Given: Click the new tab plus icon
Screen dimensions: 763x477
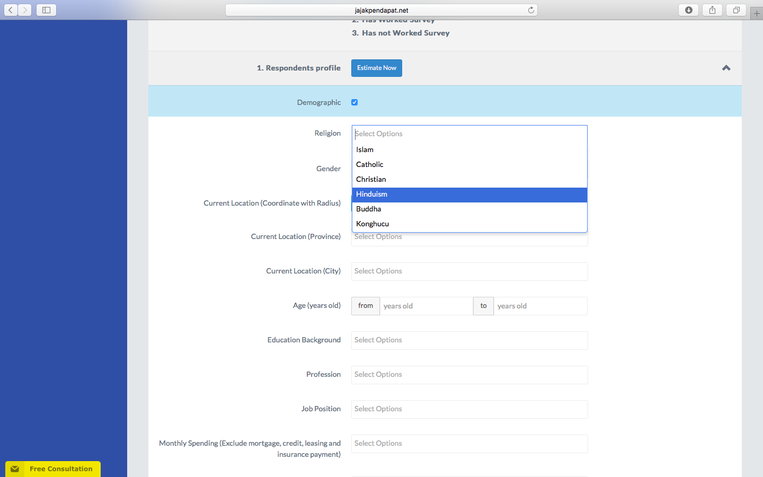Looking at the screenshot, I should point(756,13).
